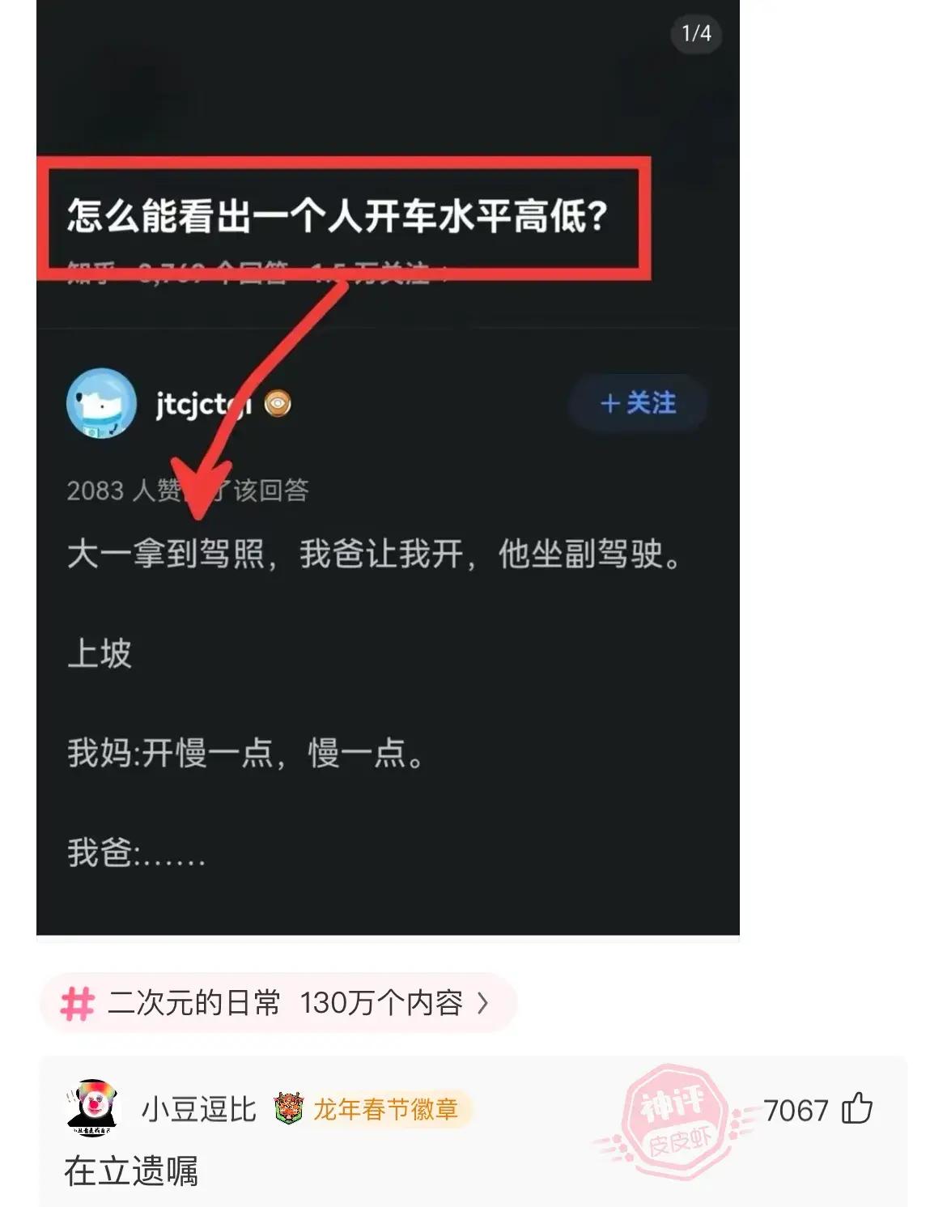Tap the 1/4 image page indicator
The width and height of the screenshot is (947, 1207).
point(696,33)
